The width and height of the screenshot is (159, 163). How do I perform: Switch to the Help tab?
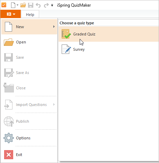(30, 15)
